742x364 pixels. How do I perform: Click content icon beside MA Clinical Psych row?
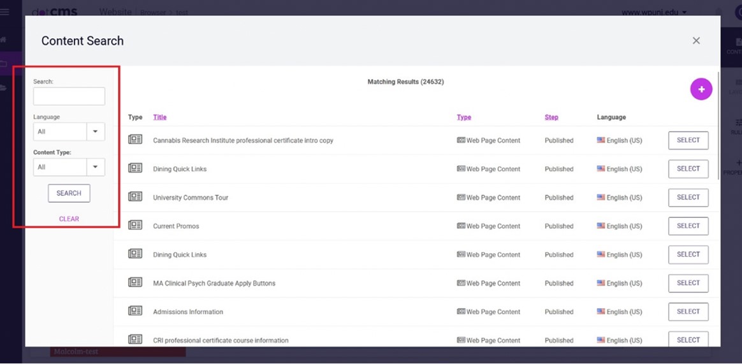(x=135, y=282)
